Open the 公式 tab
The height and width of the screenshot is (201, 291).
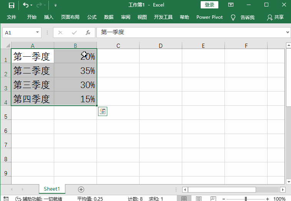click(x=92, y=17)
